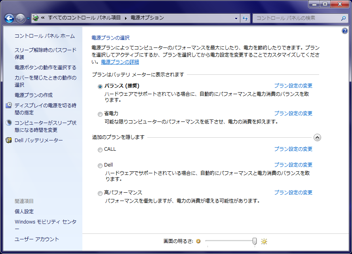This screenshot has width=352, height=254.
Task: Open 電源ボタンの動作を選択する link
Action: [x=46, y=68]
